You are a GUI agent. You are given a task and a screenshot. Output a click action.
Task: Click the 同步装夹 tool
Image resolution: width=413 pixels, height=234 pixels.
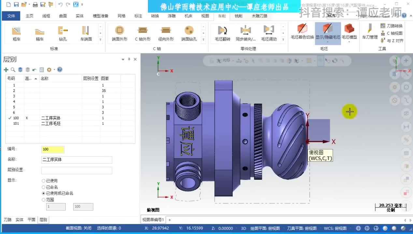(x=246, y=33)
